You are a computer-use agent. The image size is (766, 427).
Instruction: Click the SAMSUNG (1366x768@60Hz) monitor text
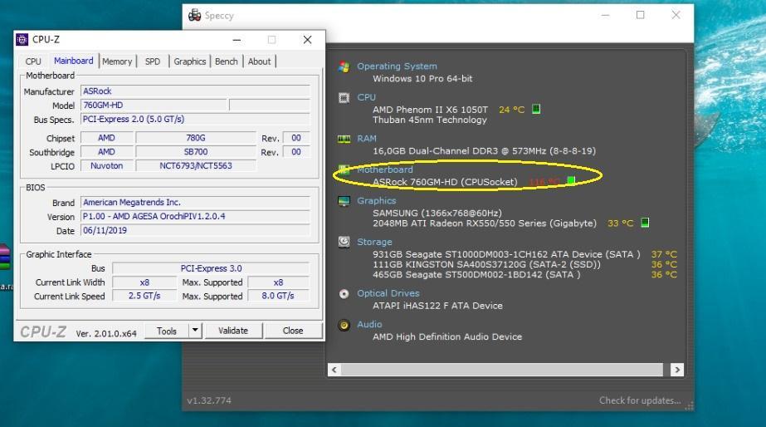(x=437, y=213)
